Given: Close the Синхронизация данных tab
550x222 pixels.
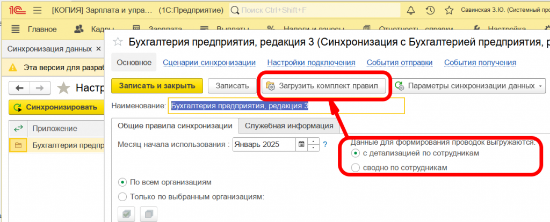Looking at the screenshot, I should tap(98, 49).
